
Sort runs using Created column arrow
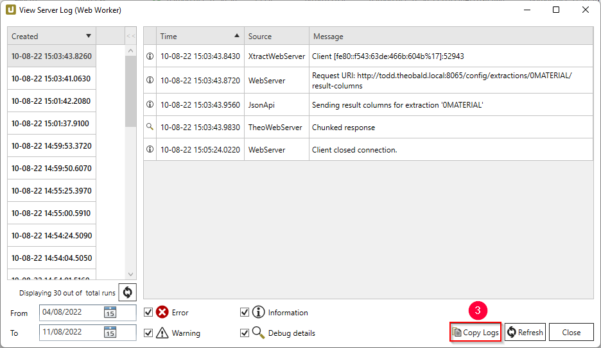click(89, 36)
